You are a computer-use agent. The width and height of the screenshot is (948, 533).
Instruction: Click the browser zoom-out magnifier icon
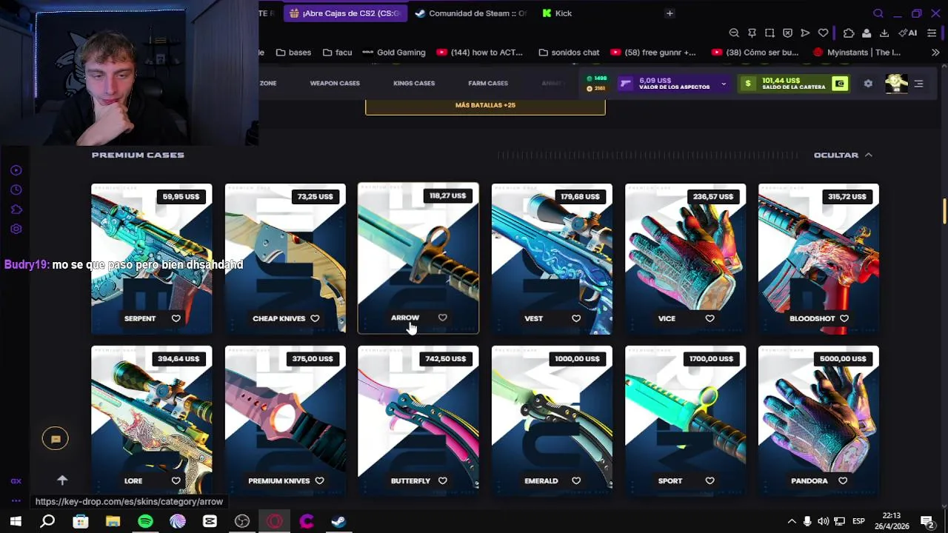[734, 33]
